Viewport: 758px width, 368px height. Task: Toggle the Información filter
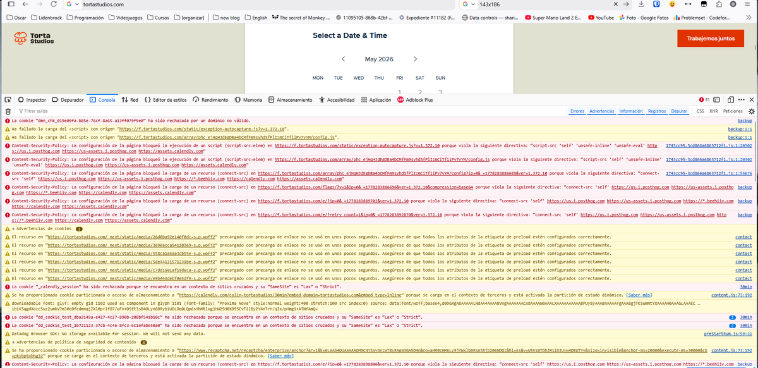pyautogui.click(x=631, y=111)
